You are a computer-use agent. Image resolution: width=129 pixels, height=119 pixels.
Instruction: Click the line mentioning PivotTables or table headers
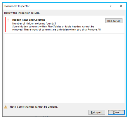(x=53, y=27)
